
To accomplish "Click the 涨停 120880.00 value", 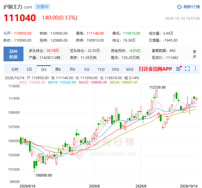I will pyautogui.click(x=59, y=40).
